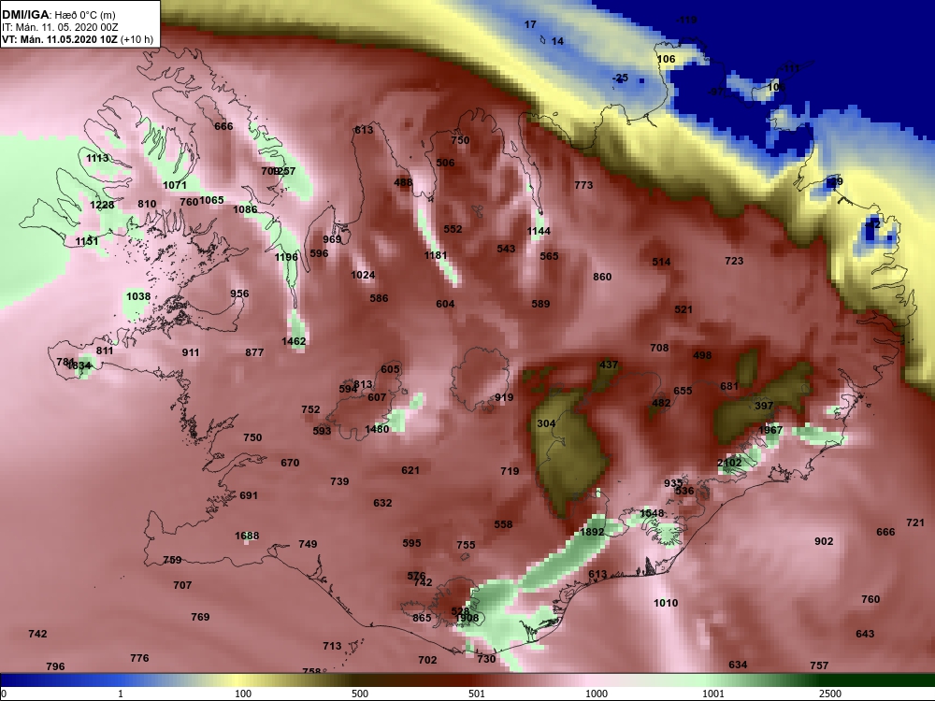Click the map value 1480

(x=377, y=429)
